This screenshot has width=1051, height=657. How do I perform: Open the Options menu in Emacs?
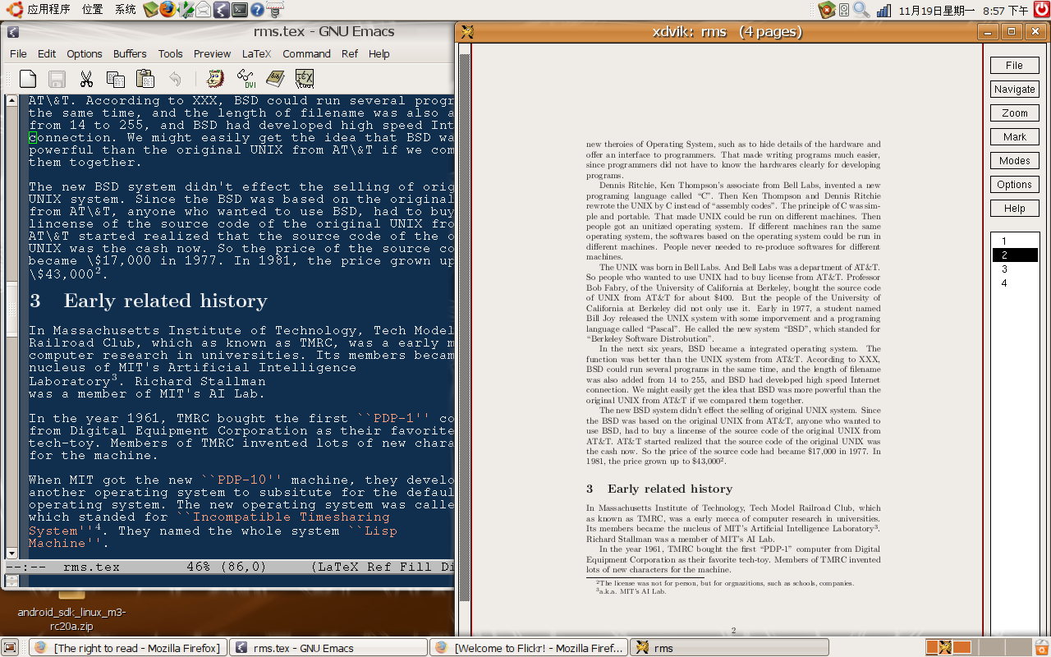(85, 54)
